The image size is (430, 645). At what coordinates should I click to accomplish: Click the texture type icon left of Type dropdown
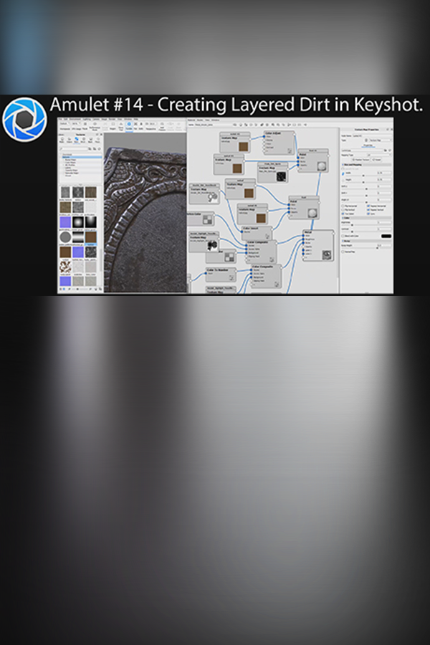pos(366,140)
